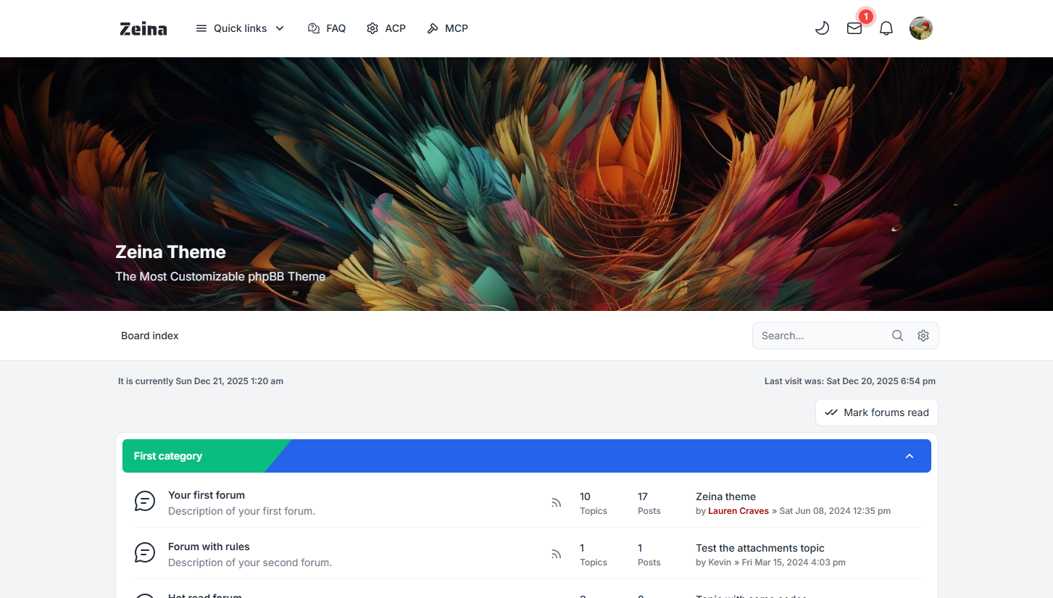This screenshot has width=1053, height=598.
Task: Open the Board index breadcrumb link
Action: (149, 336)
